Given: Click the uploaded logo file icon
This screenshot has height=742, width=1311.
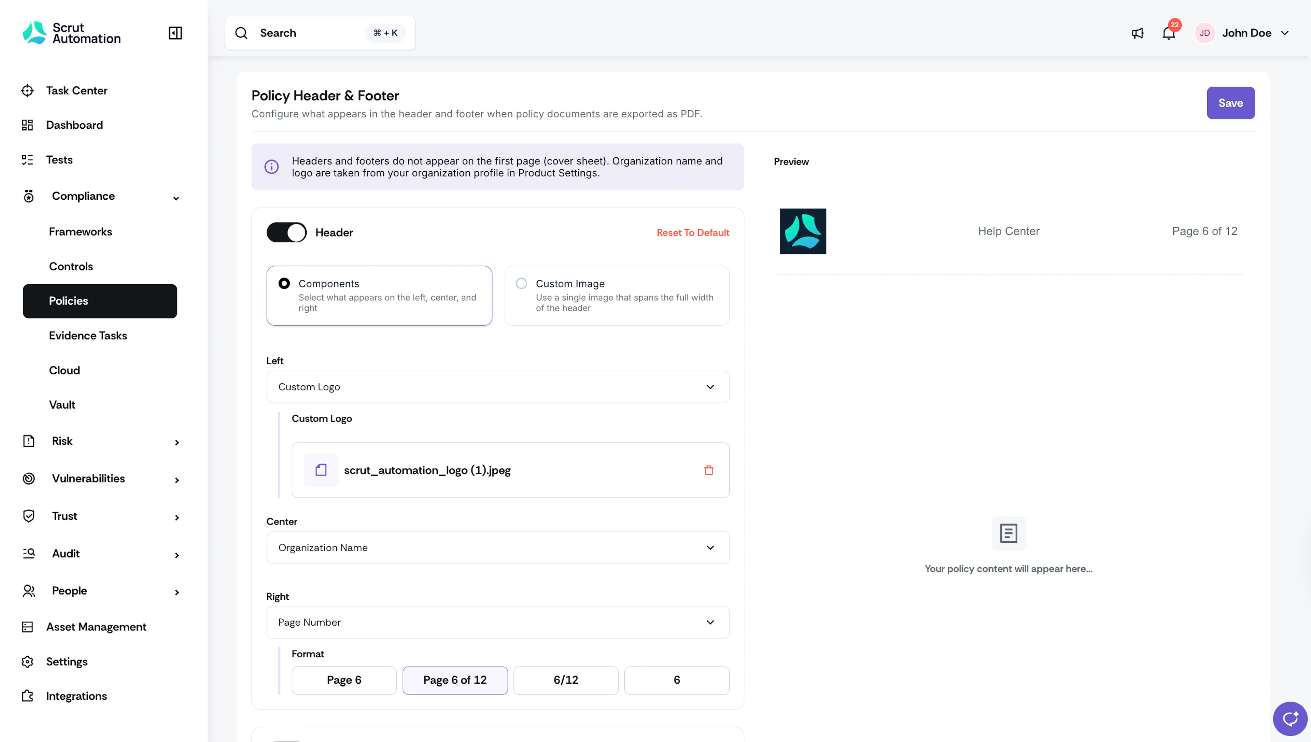Looking at the screenshot, I should [321, 470].
